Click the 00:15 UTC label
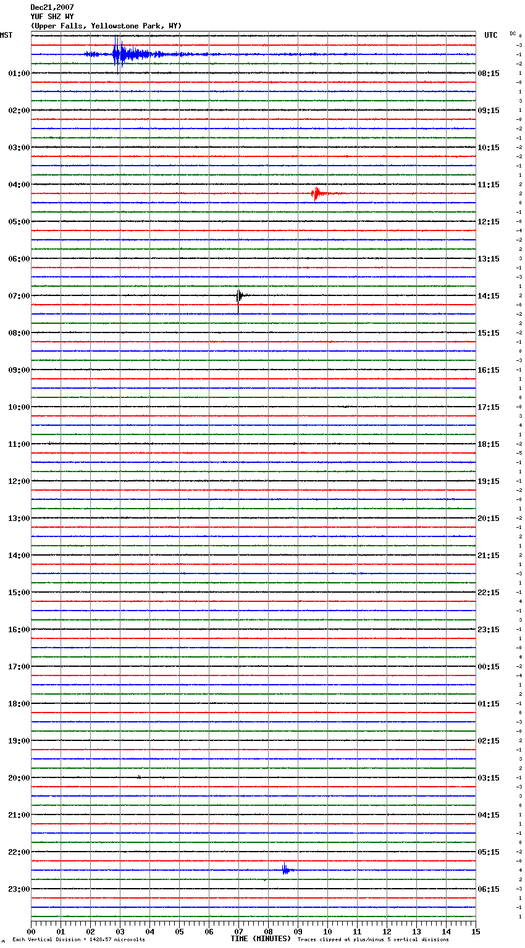This screenshot has height=948, width=525. tap(489, 666)
